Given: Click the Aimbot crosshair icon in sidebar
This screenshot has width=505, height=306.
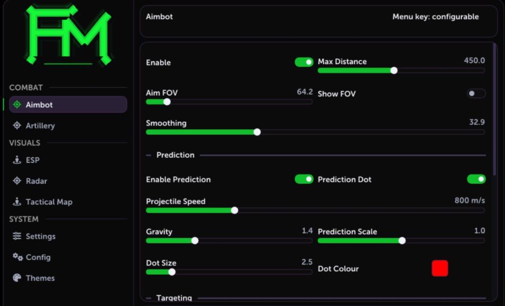Looking at the screenshot, I should 17,104.
